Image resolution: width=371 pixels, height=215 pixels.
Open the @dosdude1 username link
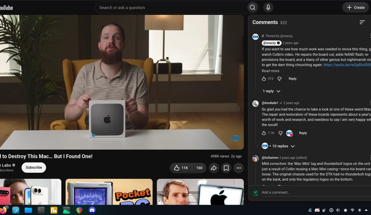tap(270, 103)
